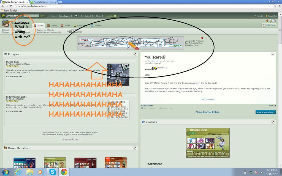
Task: Click the info icon beside deviantID heading
Action: coord(143,122)
